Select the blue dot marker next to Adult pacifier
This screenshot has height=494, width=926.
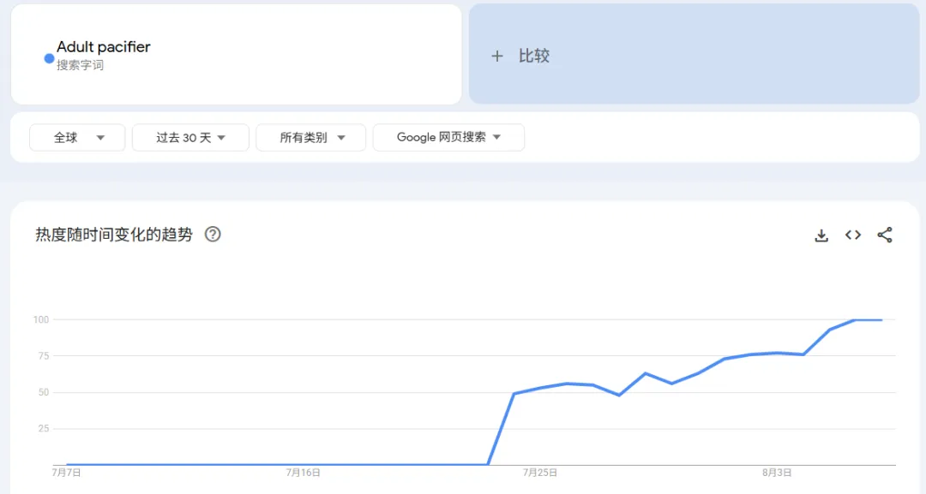[x=49, y=58]
